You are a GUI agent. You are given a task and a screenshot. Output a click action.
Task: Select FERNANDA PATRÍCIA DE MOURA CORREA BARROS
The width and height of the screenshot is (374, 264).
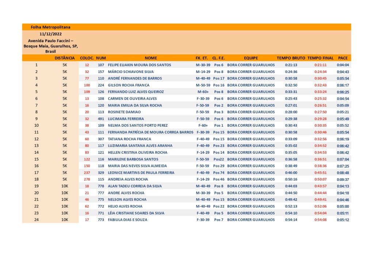pyautogui.click(x=150, y=132)
